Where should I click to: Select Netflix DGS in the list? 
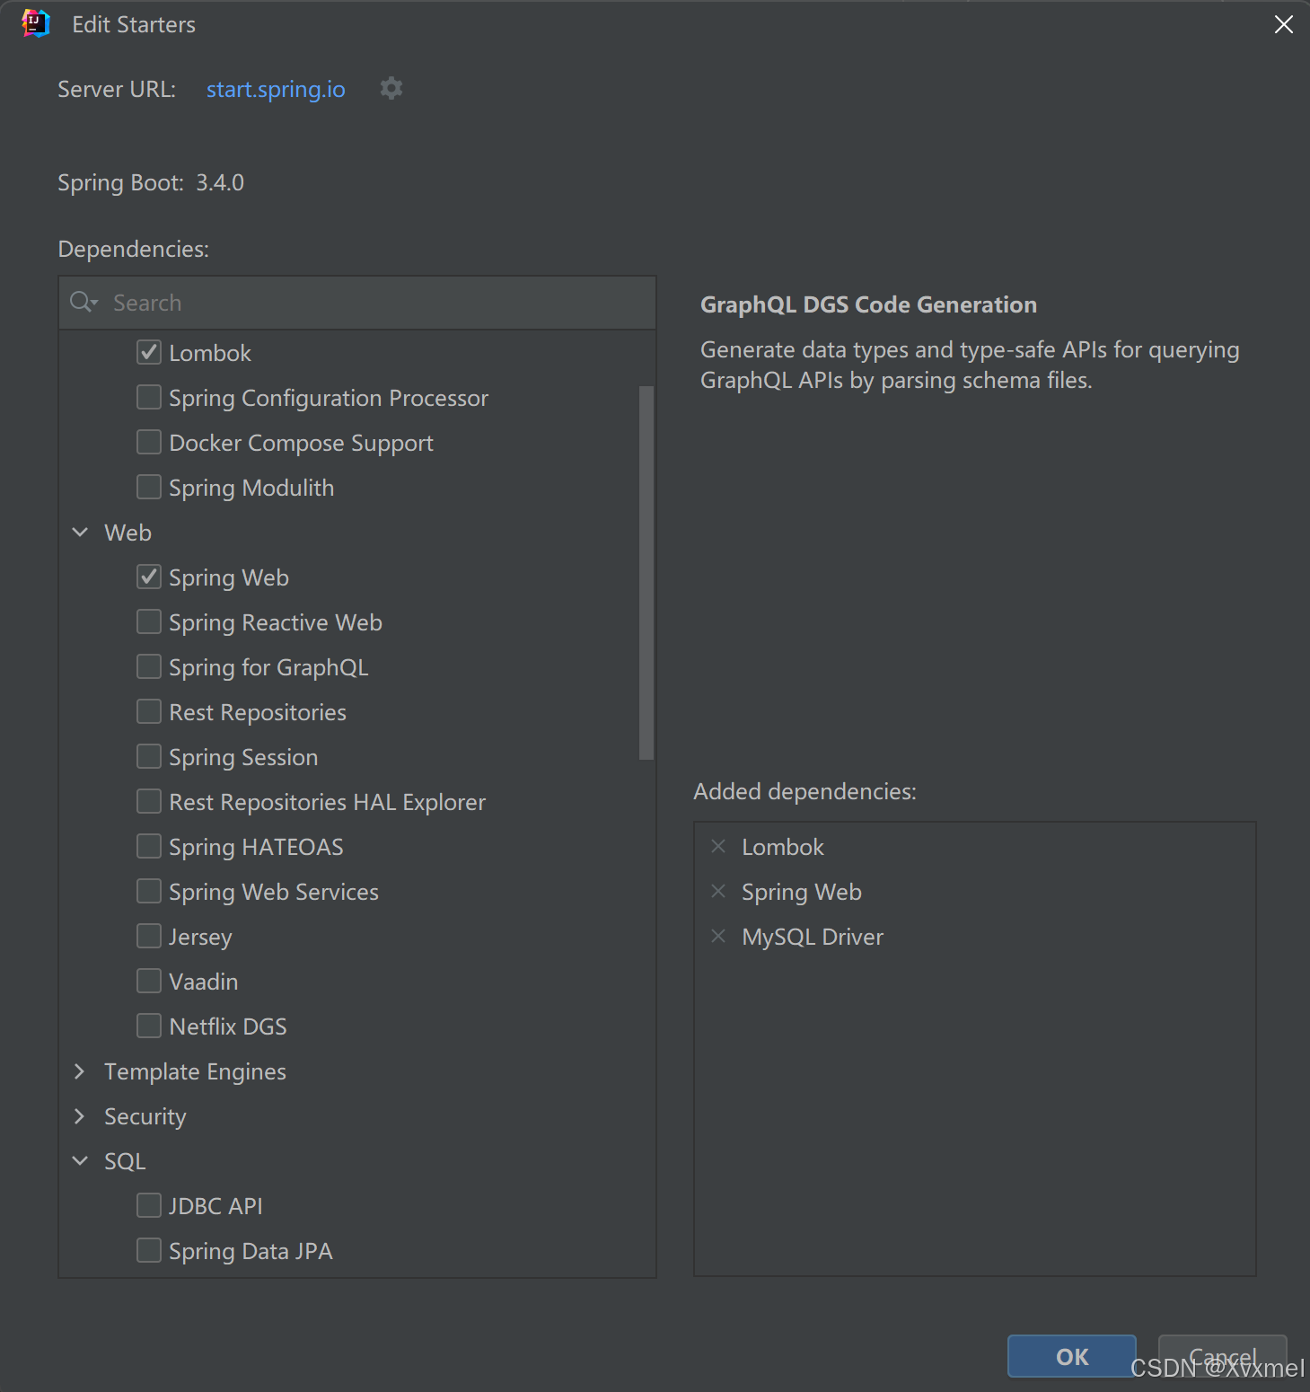[228, 1026]
